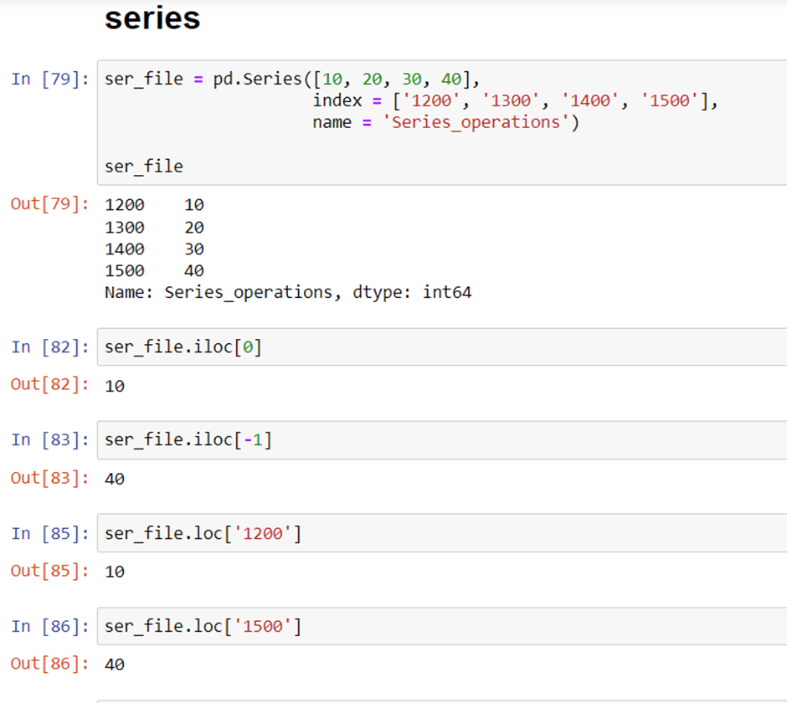787x703 pixels.
Task: Click the In [85] prompt label
Action: click(50, 533)
